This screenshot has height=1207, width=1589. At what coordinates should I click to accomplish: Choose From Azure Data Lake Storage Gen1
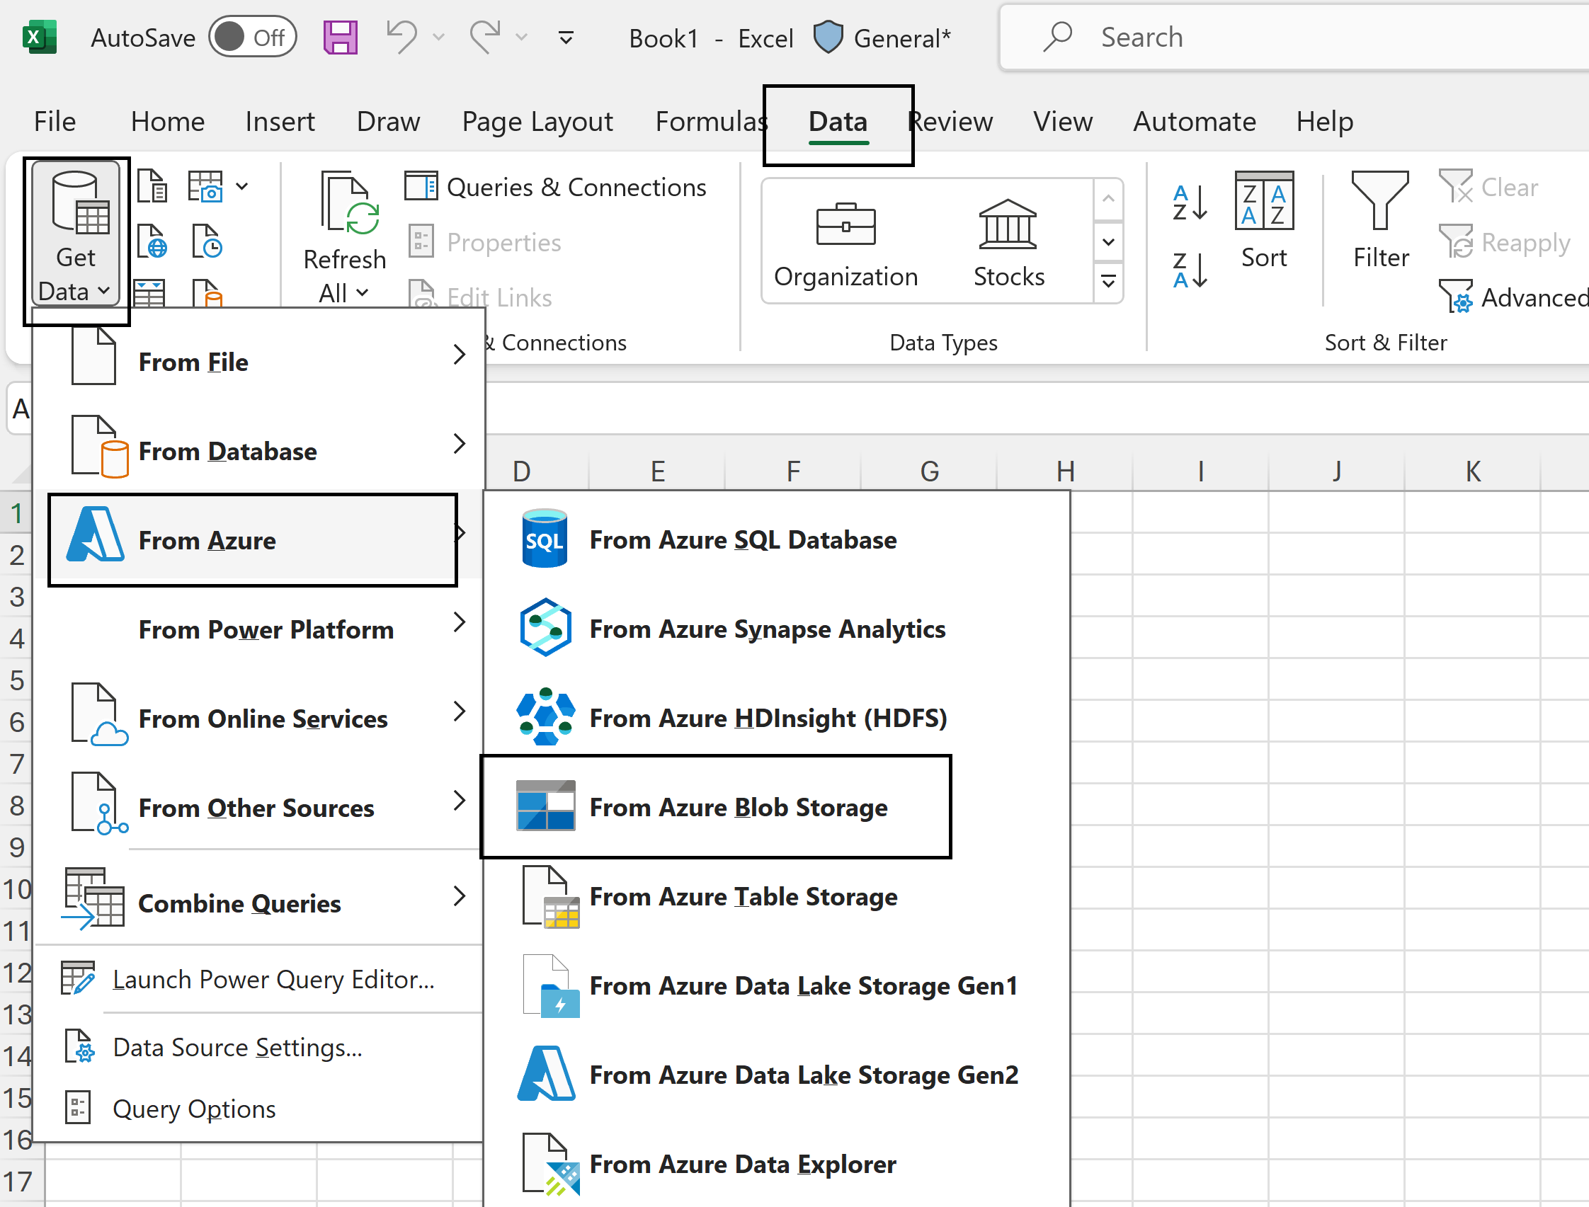point(777,985)
